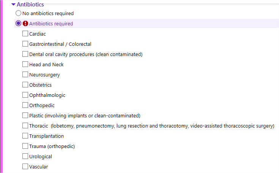Check the Head and Neck option
This screenshot has width=279, height=173.
[x=25, y=64]
